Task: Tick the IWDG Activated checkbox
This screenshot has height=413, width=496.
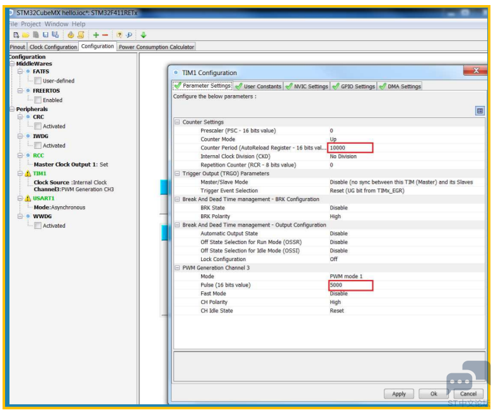Action: 38,146
